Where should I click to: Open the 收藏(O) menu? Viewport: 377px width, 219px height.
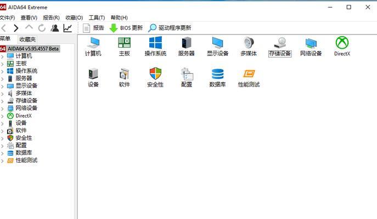coord(74,18)
